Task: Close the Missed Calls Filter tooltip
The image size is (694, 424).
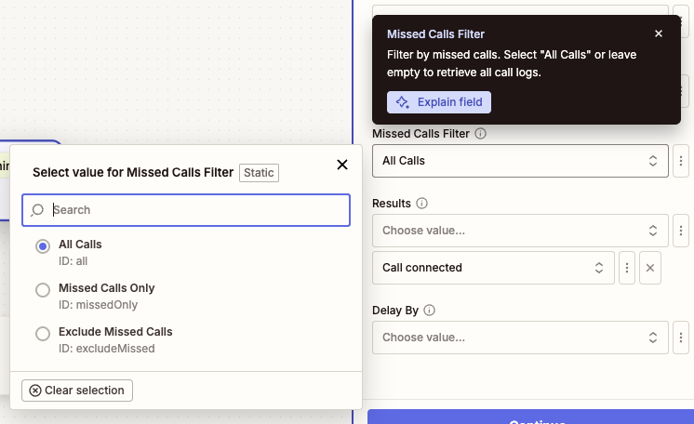Action: [x=659, y=33]
